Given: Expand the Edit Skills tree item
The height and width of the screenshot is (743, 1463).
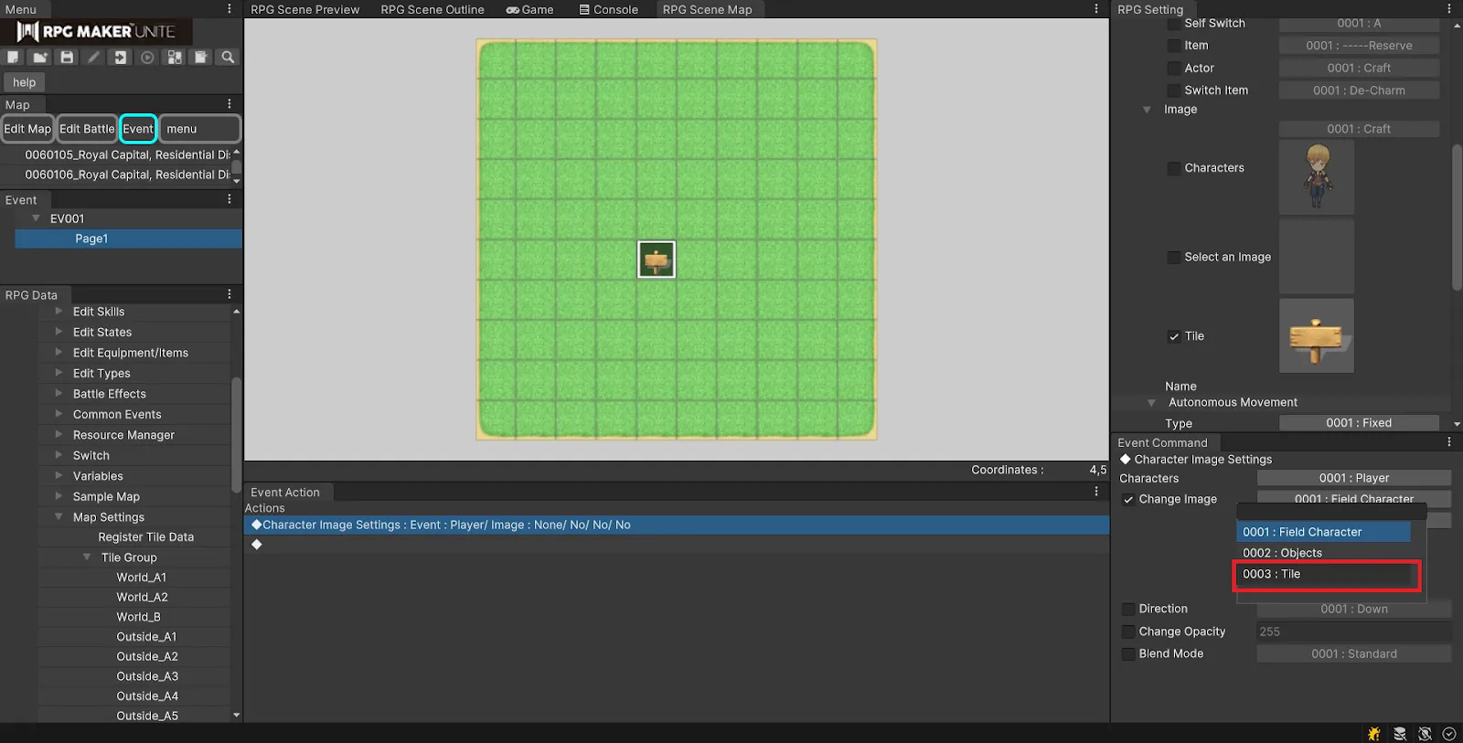Looking at the screenshot, I should (x=59, y=312).
